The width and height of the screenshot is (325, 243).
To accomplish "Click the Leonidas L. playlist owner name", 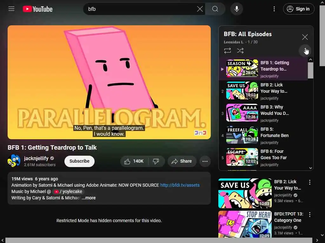I will (233, 42).
